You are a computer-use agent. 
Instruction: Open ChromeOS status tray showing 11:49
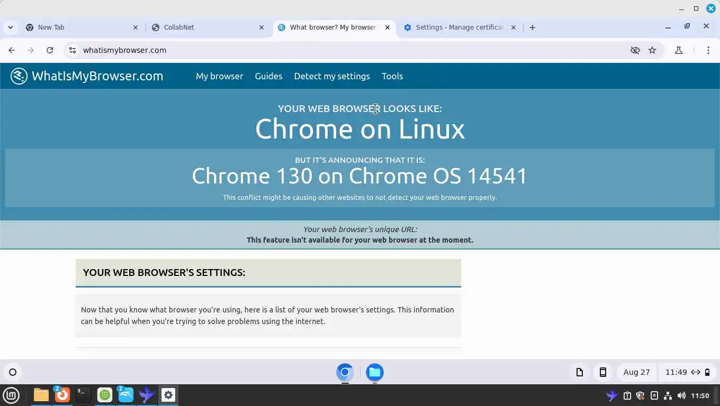(x=687, y=372)
